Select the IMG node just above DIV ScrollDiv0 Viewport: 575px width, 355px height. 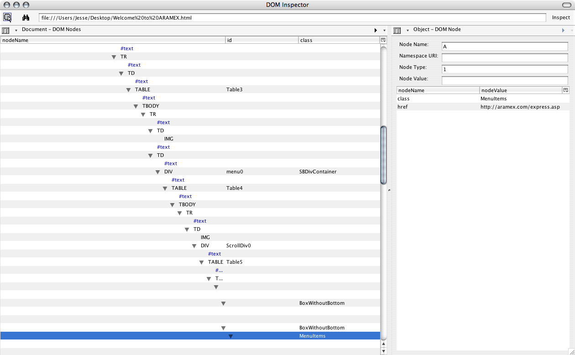click(x=205, y=237)
